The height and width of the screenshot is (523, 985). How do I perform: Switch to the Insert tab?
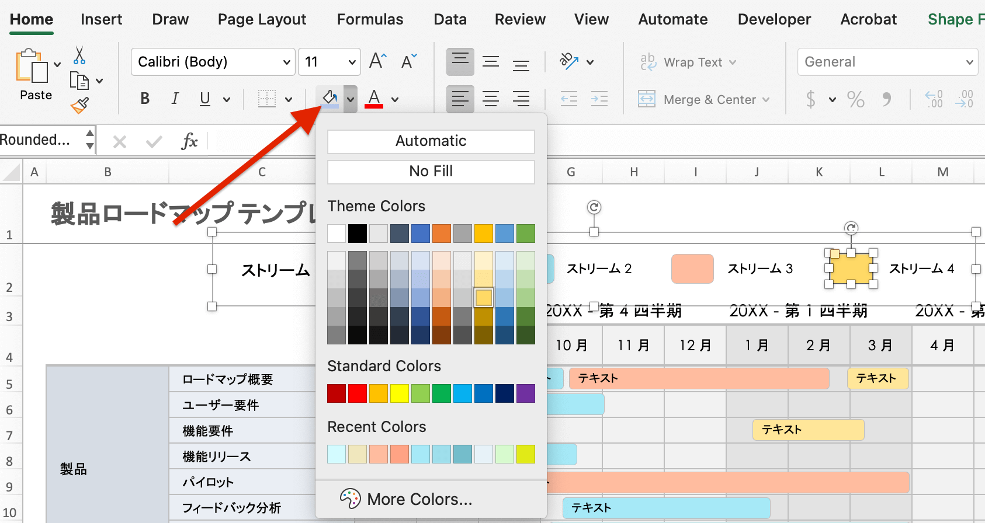[101, 19]
